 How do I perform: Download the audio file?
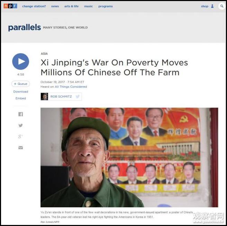20,92
